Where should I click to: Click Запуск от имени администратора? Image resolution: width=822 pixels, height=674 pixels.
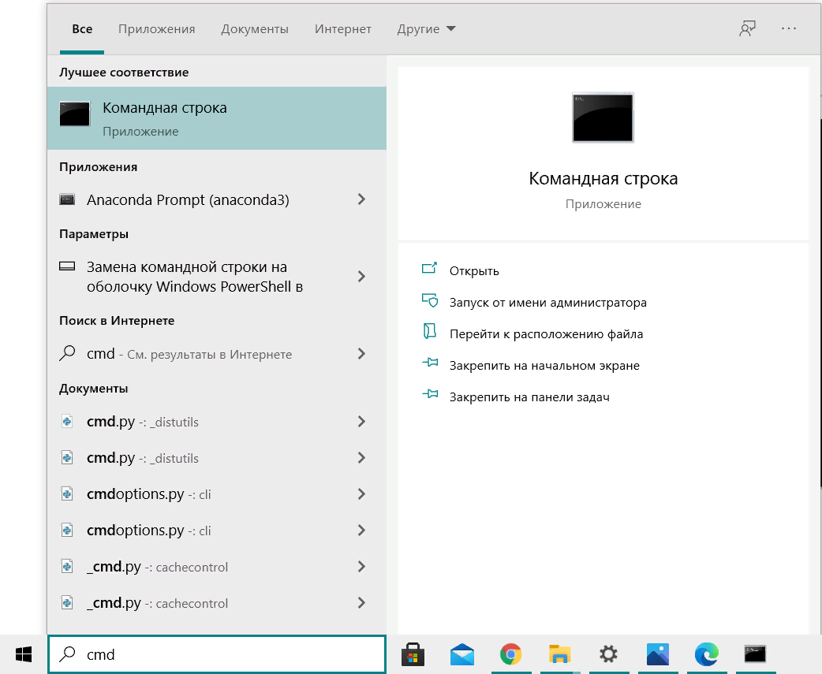548,302
